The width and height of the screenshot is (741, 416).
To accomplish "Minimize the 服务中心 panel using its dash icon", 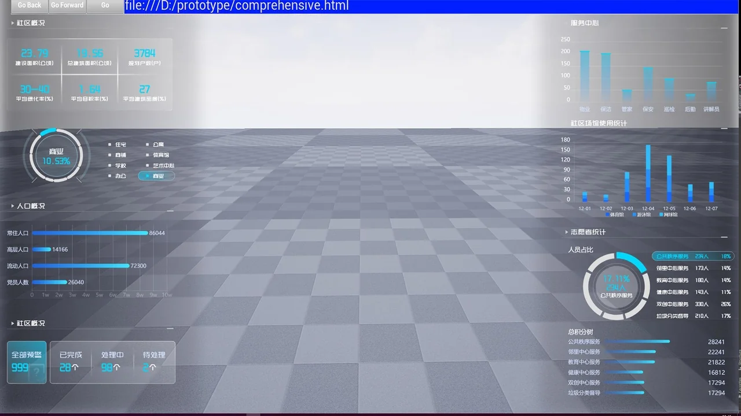I will tap(724, 28).
